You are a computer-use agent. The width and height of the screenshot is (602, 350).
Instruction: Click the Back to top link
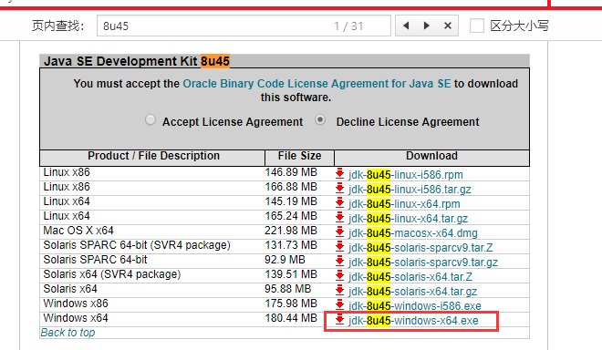[x=68, y=333]
